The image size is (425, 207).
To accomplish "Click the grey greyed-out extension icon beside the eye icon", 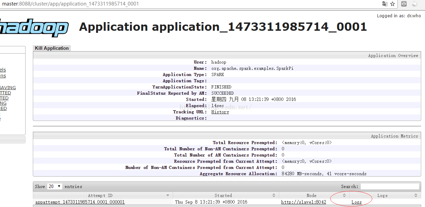I will 415,4.
